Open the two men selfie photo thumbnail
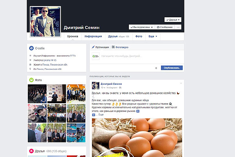Image resolution: width=235 pixels, height=157 pixels. tap(37, 113)
